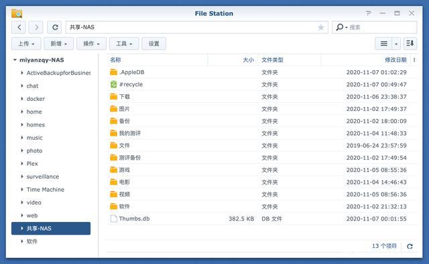Open the view mode dropdown arrow
429x264 pixels.
396,43
